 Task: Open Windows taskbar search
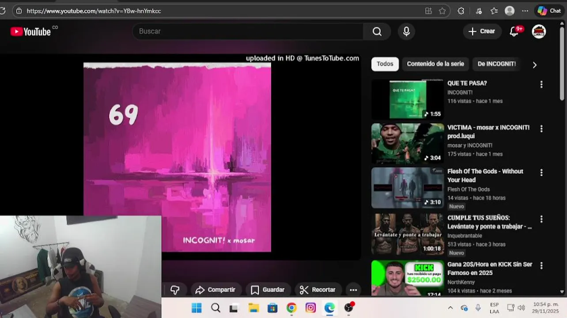coord(215,308)
